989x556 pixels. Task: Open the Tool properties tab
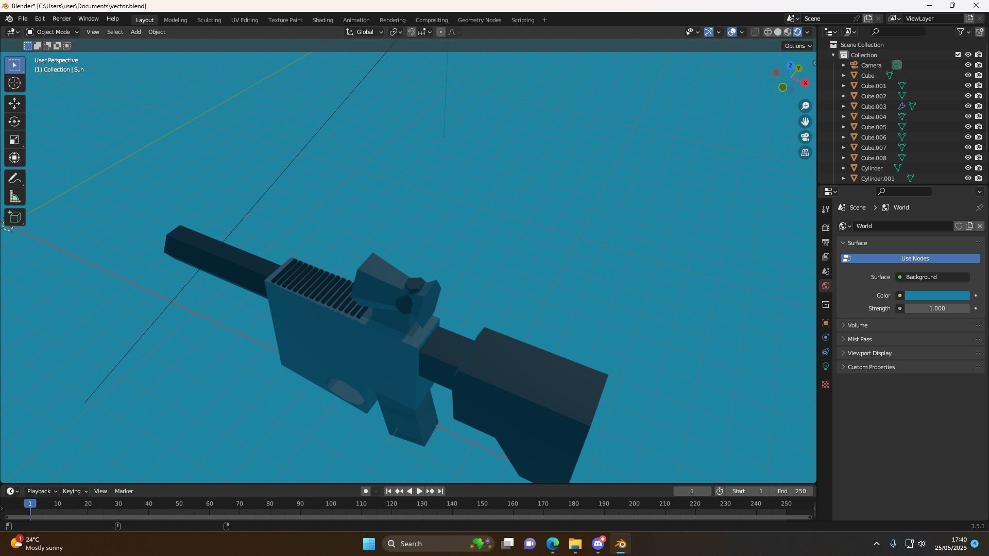[x=826, y=210]
